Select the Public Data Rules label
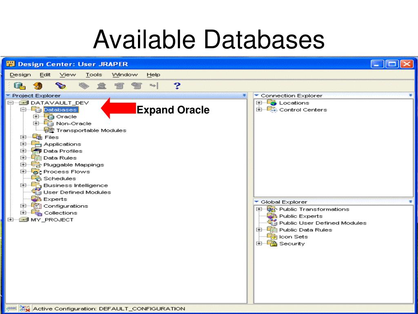This screenshot has height=314, width=418. point(305,230)
